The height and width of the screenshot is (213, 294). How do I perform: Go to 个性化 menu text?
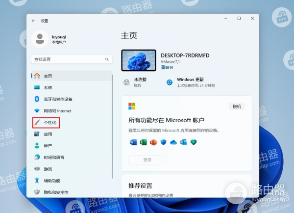coord(50,123)
